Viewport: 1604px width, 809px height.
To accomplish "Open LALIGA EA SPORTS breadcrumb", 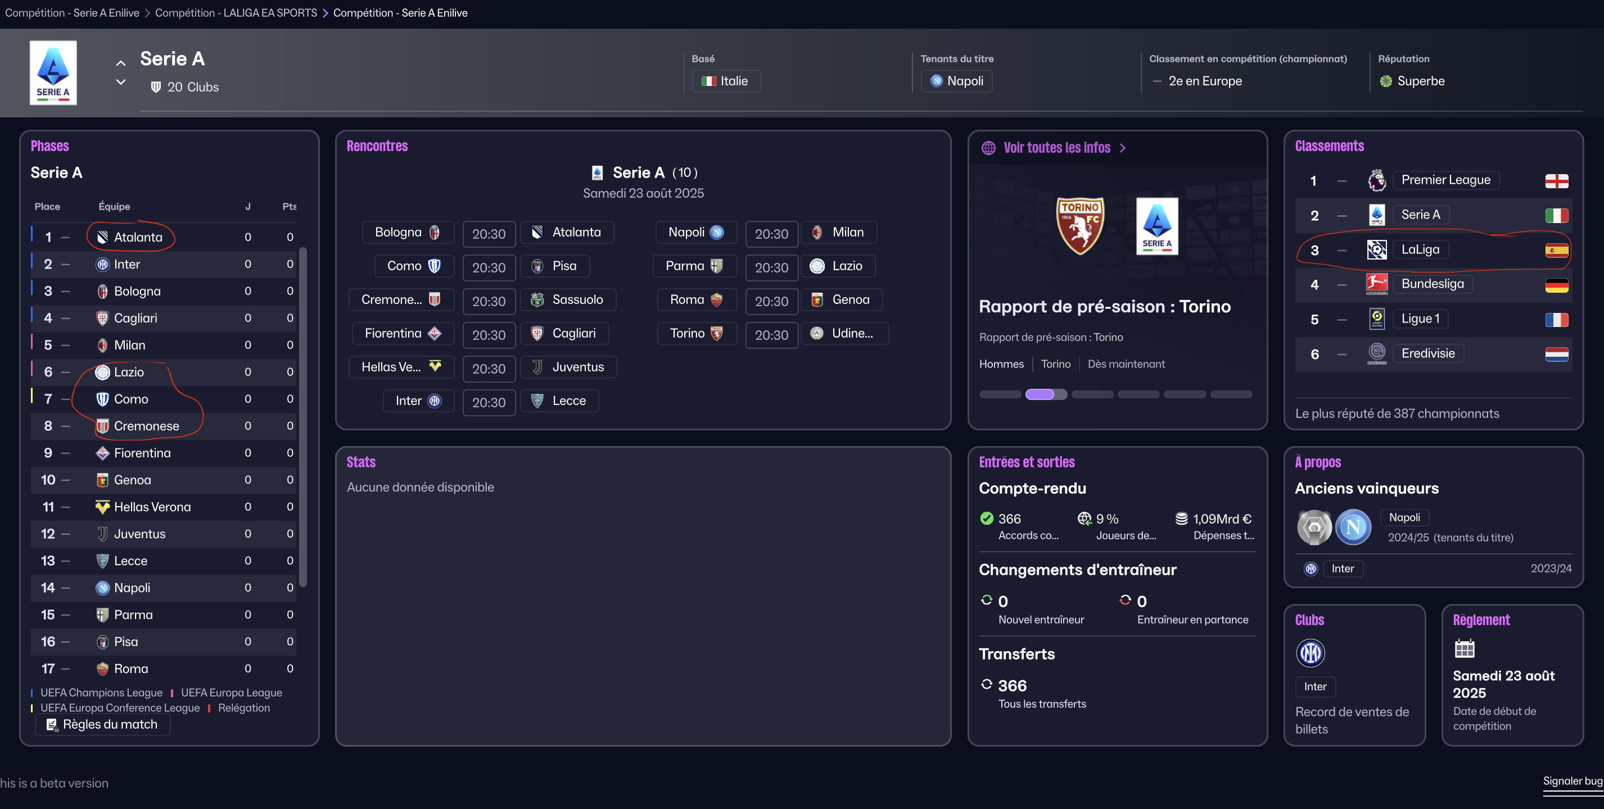I will coord(236,13).
